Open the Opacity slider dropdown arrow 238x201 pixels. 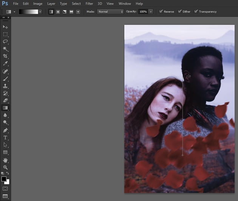(x=151, y=12)
